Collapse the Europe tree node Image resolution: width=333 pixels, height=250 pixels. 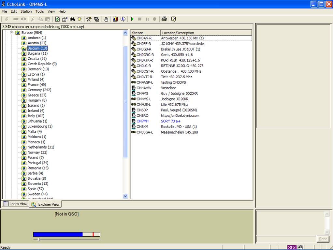pyautogui.click(x=11, y=33)
